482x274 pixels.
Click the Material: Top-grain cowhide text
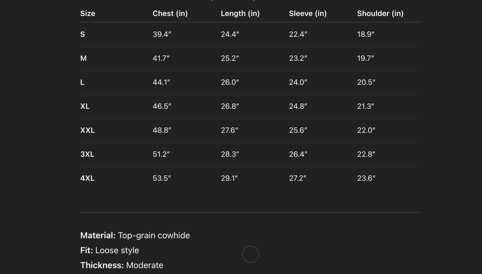(x=135, y=235)
